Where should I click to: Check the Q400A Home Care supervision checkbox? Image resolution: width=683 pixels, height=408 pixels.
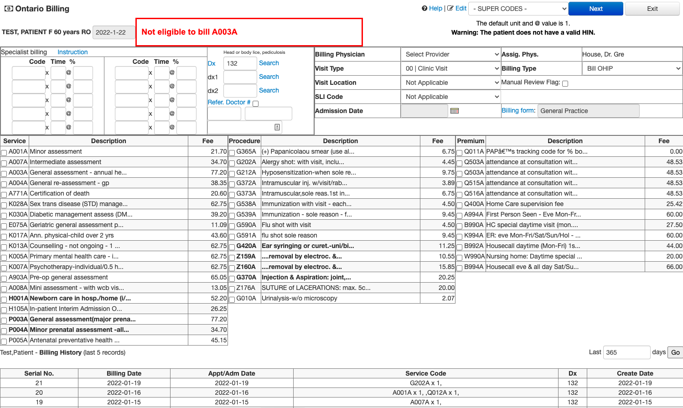(460, 205)
